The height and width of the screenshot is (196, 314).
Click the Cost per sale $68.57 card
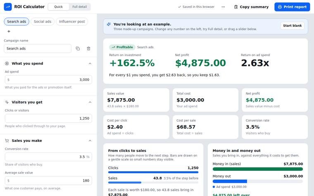coord(205,127)
